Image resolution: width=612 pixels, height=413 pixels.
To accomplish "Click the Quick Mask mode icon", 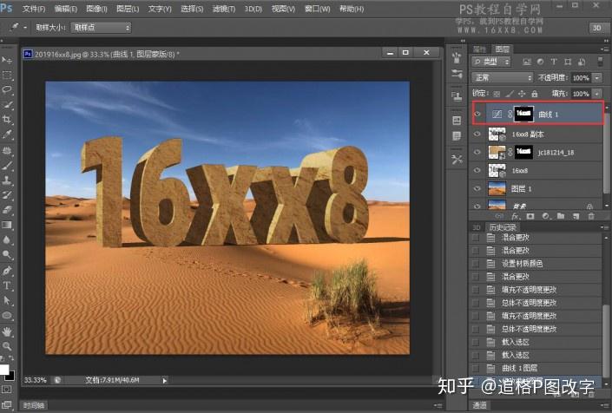I will 7,390.
